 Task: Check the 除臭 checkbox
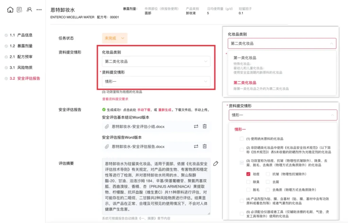[248, 182]
